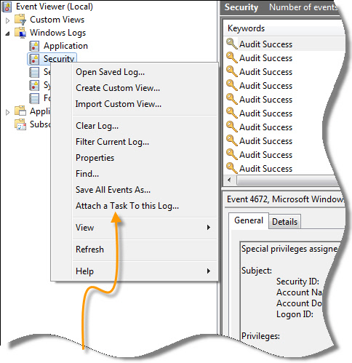Click the Windows Logs folder icon
Screen dimensions: 352x363
tap(20, 33)
